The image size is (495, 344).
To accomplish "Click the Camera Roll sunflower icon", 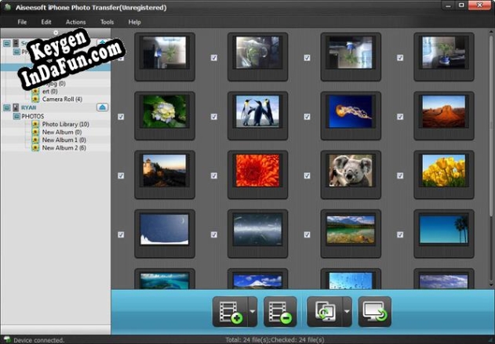I will [x=35, y=99].
